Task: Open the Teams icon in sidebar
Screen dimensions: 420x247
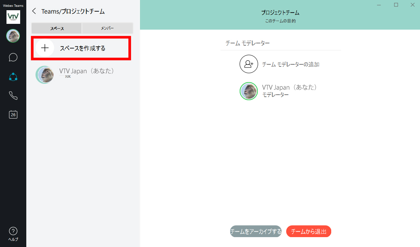Action: tap(13, 77)
